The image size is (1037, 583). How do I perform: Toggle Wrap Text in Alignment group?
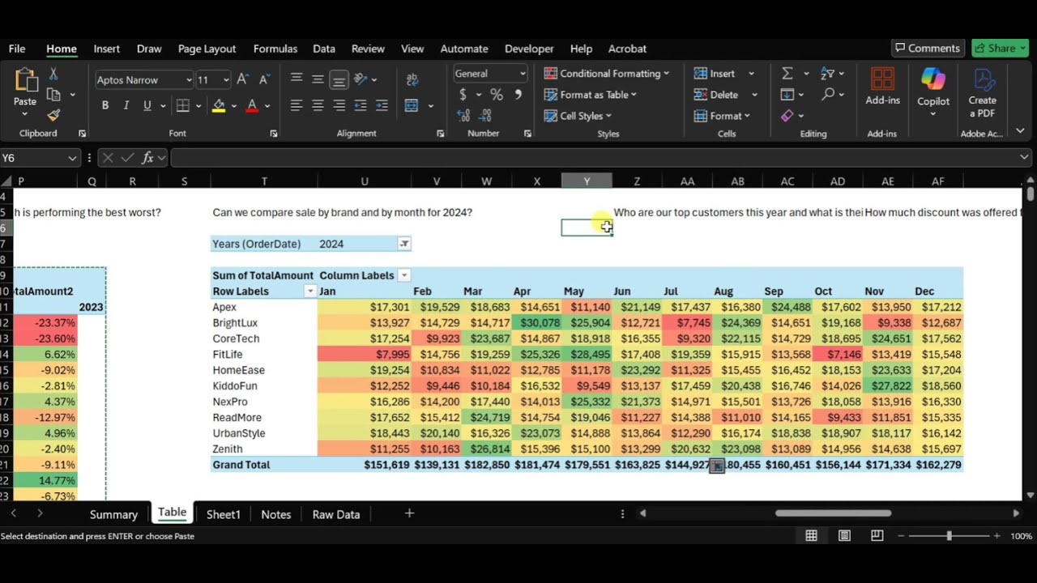coord(412,79)
